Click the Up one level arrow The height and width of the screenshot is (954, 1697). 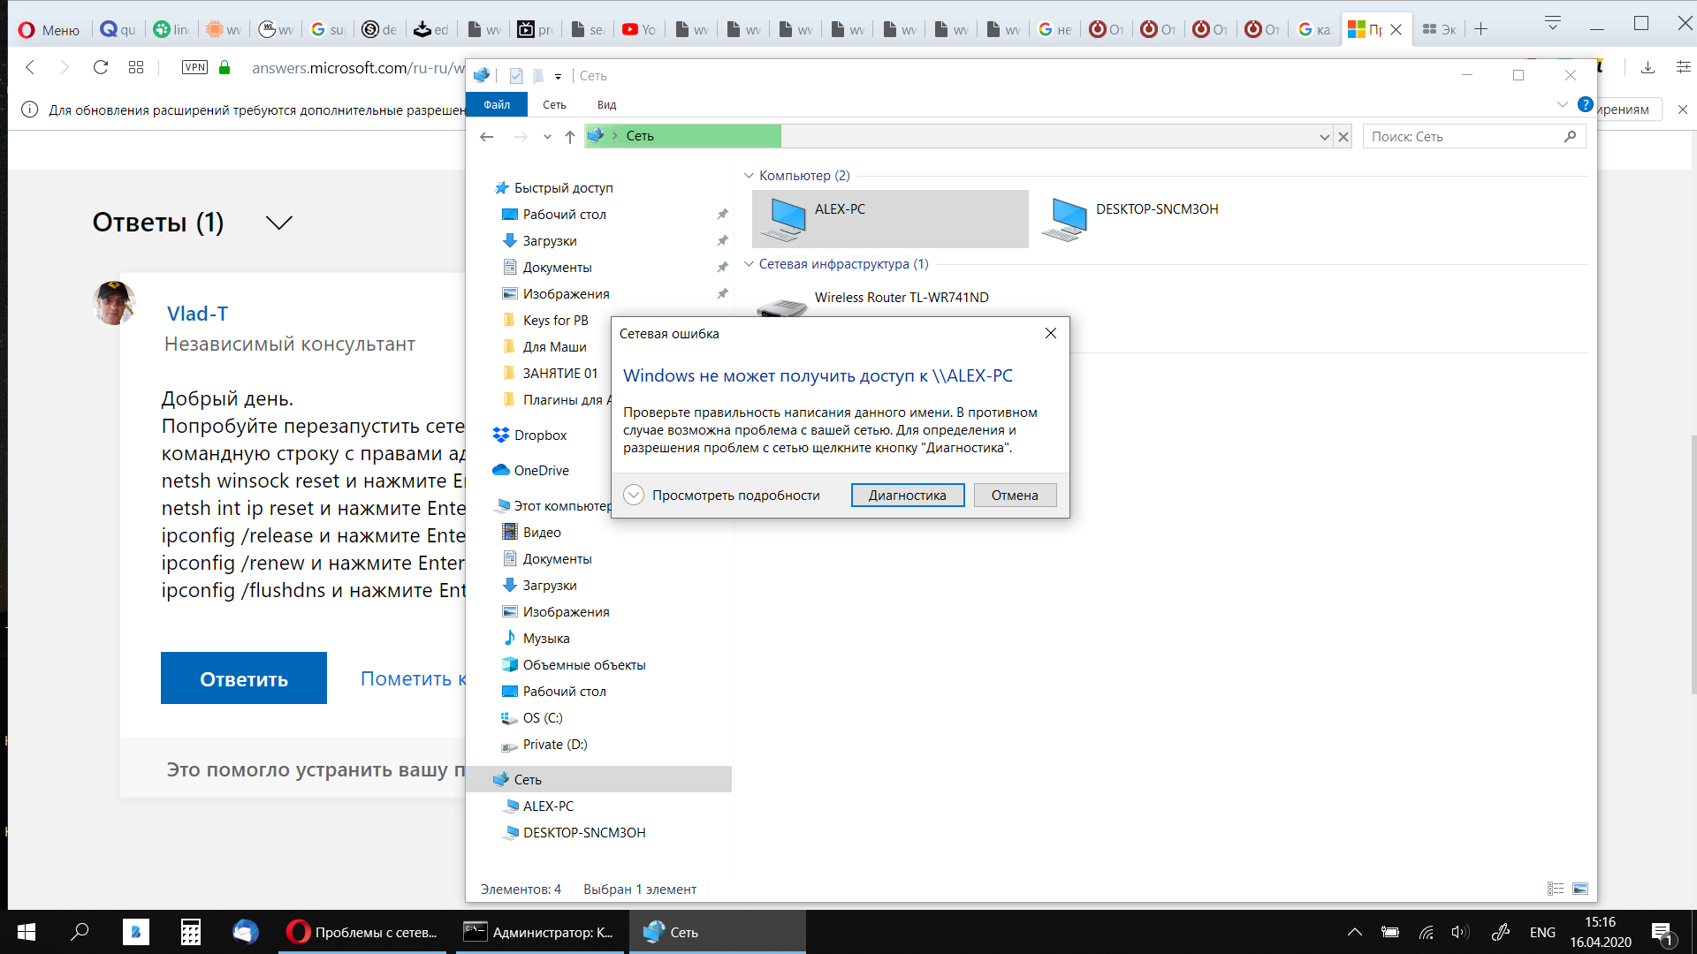570,137
